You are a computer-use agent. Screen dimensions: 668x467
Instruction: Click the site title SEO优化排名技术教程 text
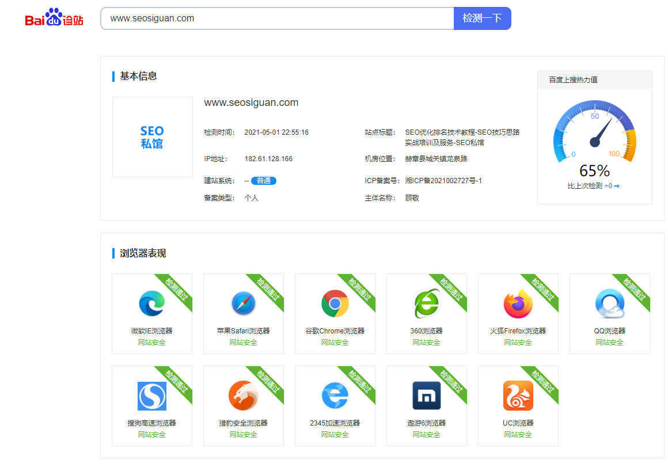pos(462,137)
